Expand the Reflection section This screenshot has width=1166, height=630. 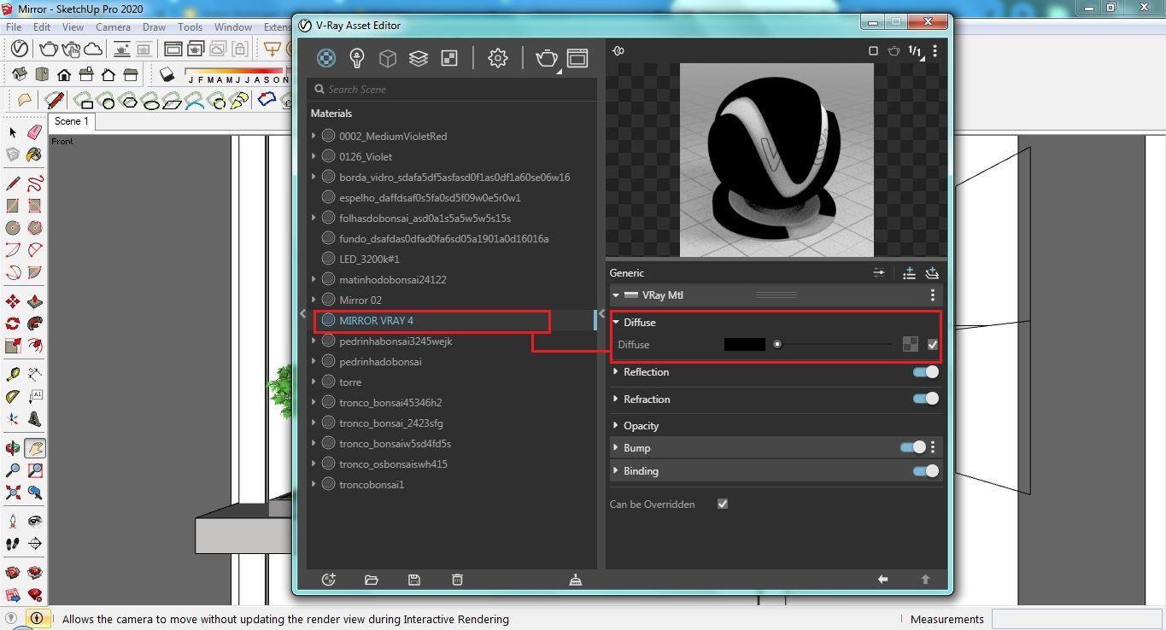pos(616,372)
